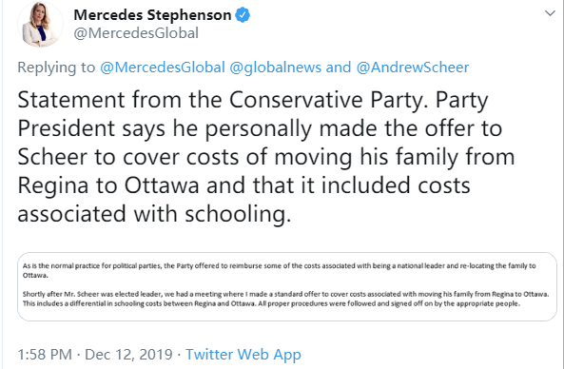Click the Mercedes Stephenson display name

(152, 15)
